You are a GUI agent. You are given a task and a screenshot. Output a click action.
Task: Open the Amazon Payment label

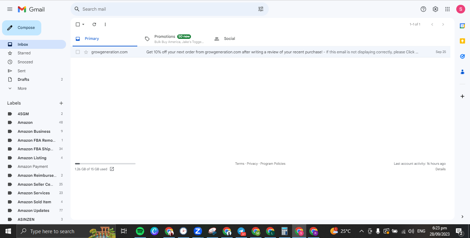pos(33,166)
